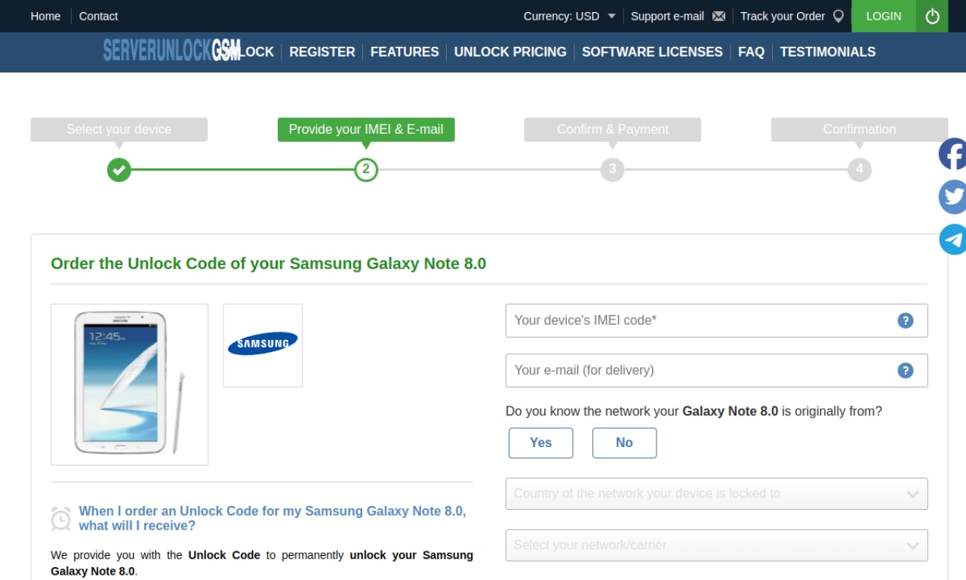Image resolution: width=966 pixels, height=580 pixels.
Task: Click the Samsung Galaxy Note 8.0 image
Action: coord(129,384)
